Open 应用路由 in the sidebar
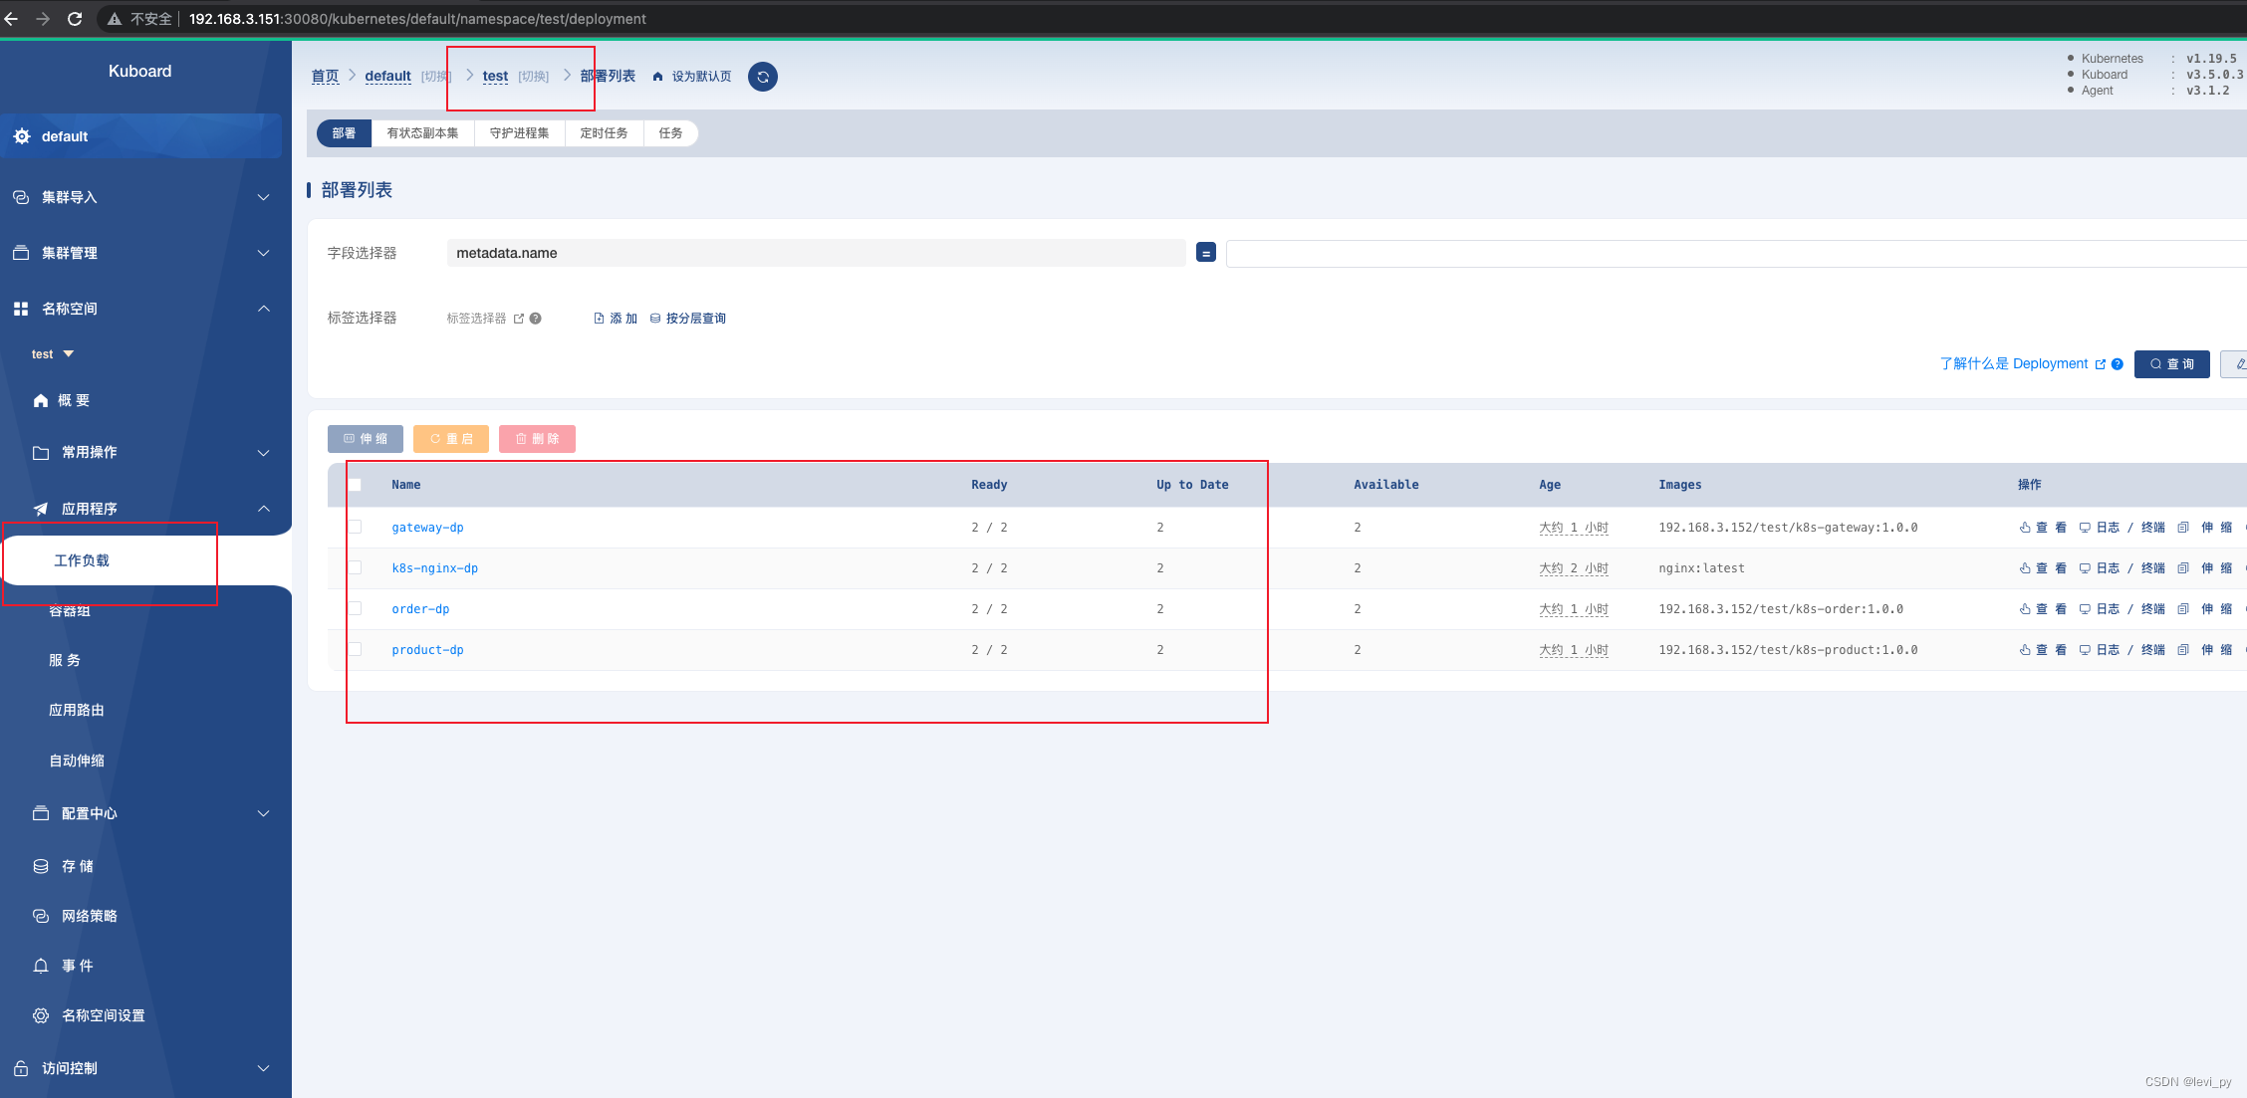 (77, 710)
